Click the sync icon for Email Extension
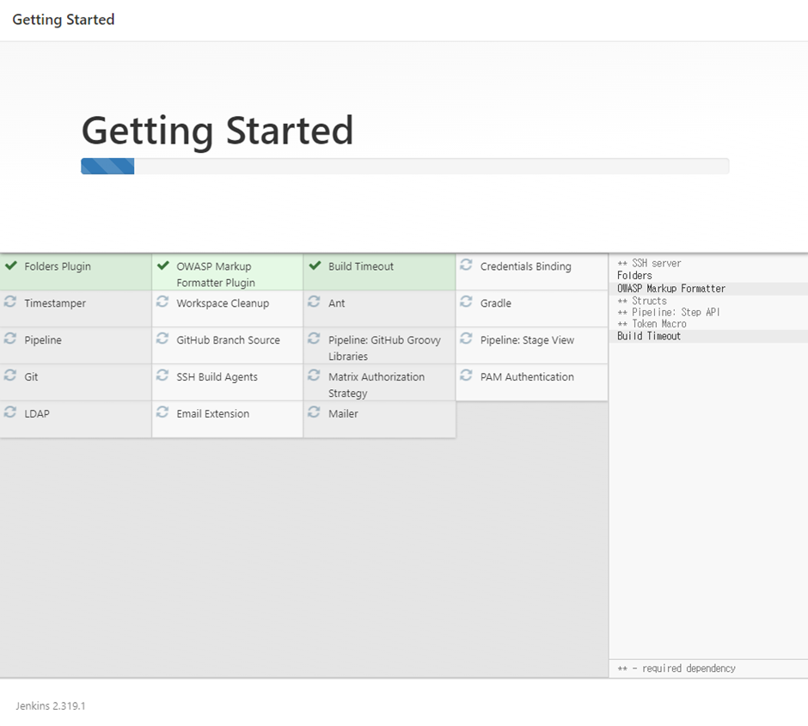Viewport: 808px width, 726px height. 162,412
